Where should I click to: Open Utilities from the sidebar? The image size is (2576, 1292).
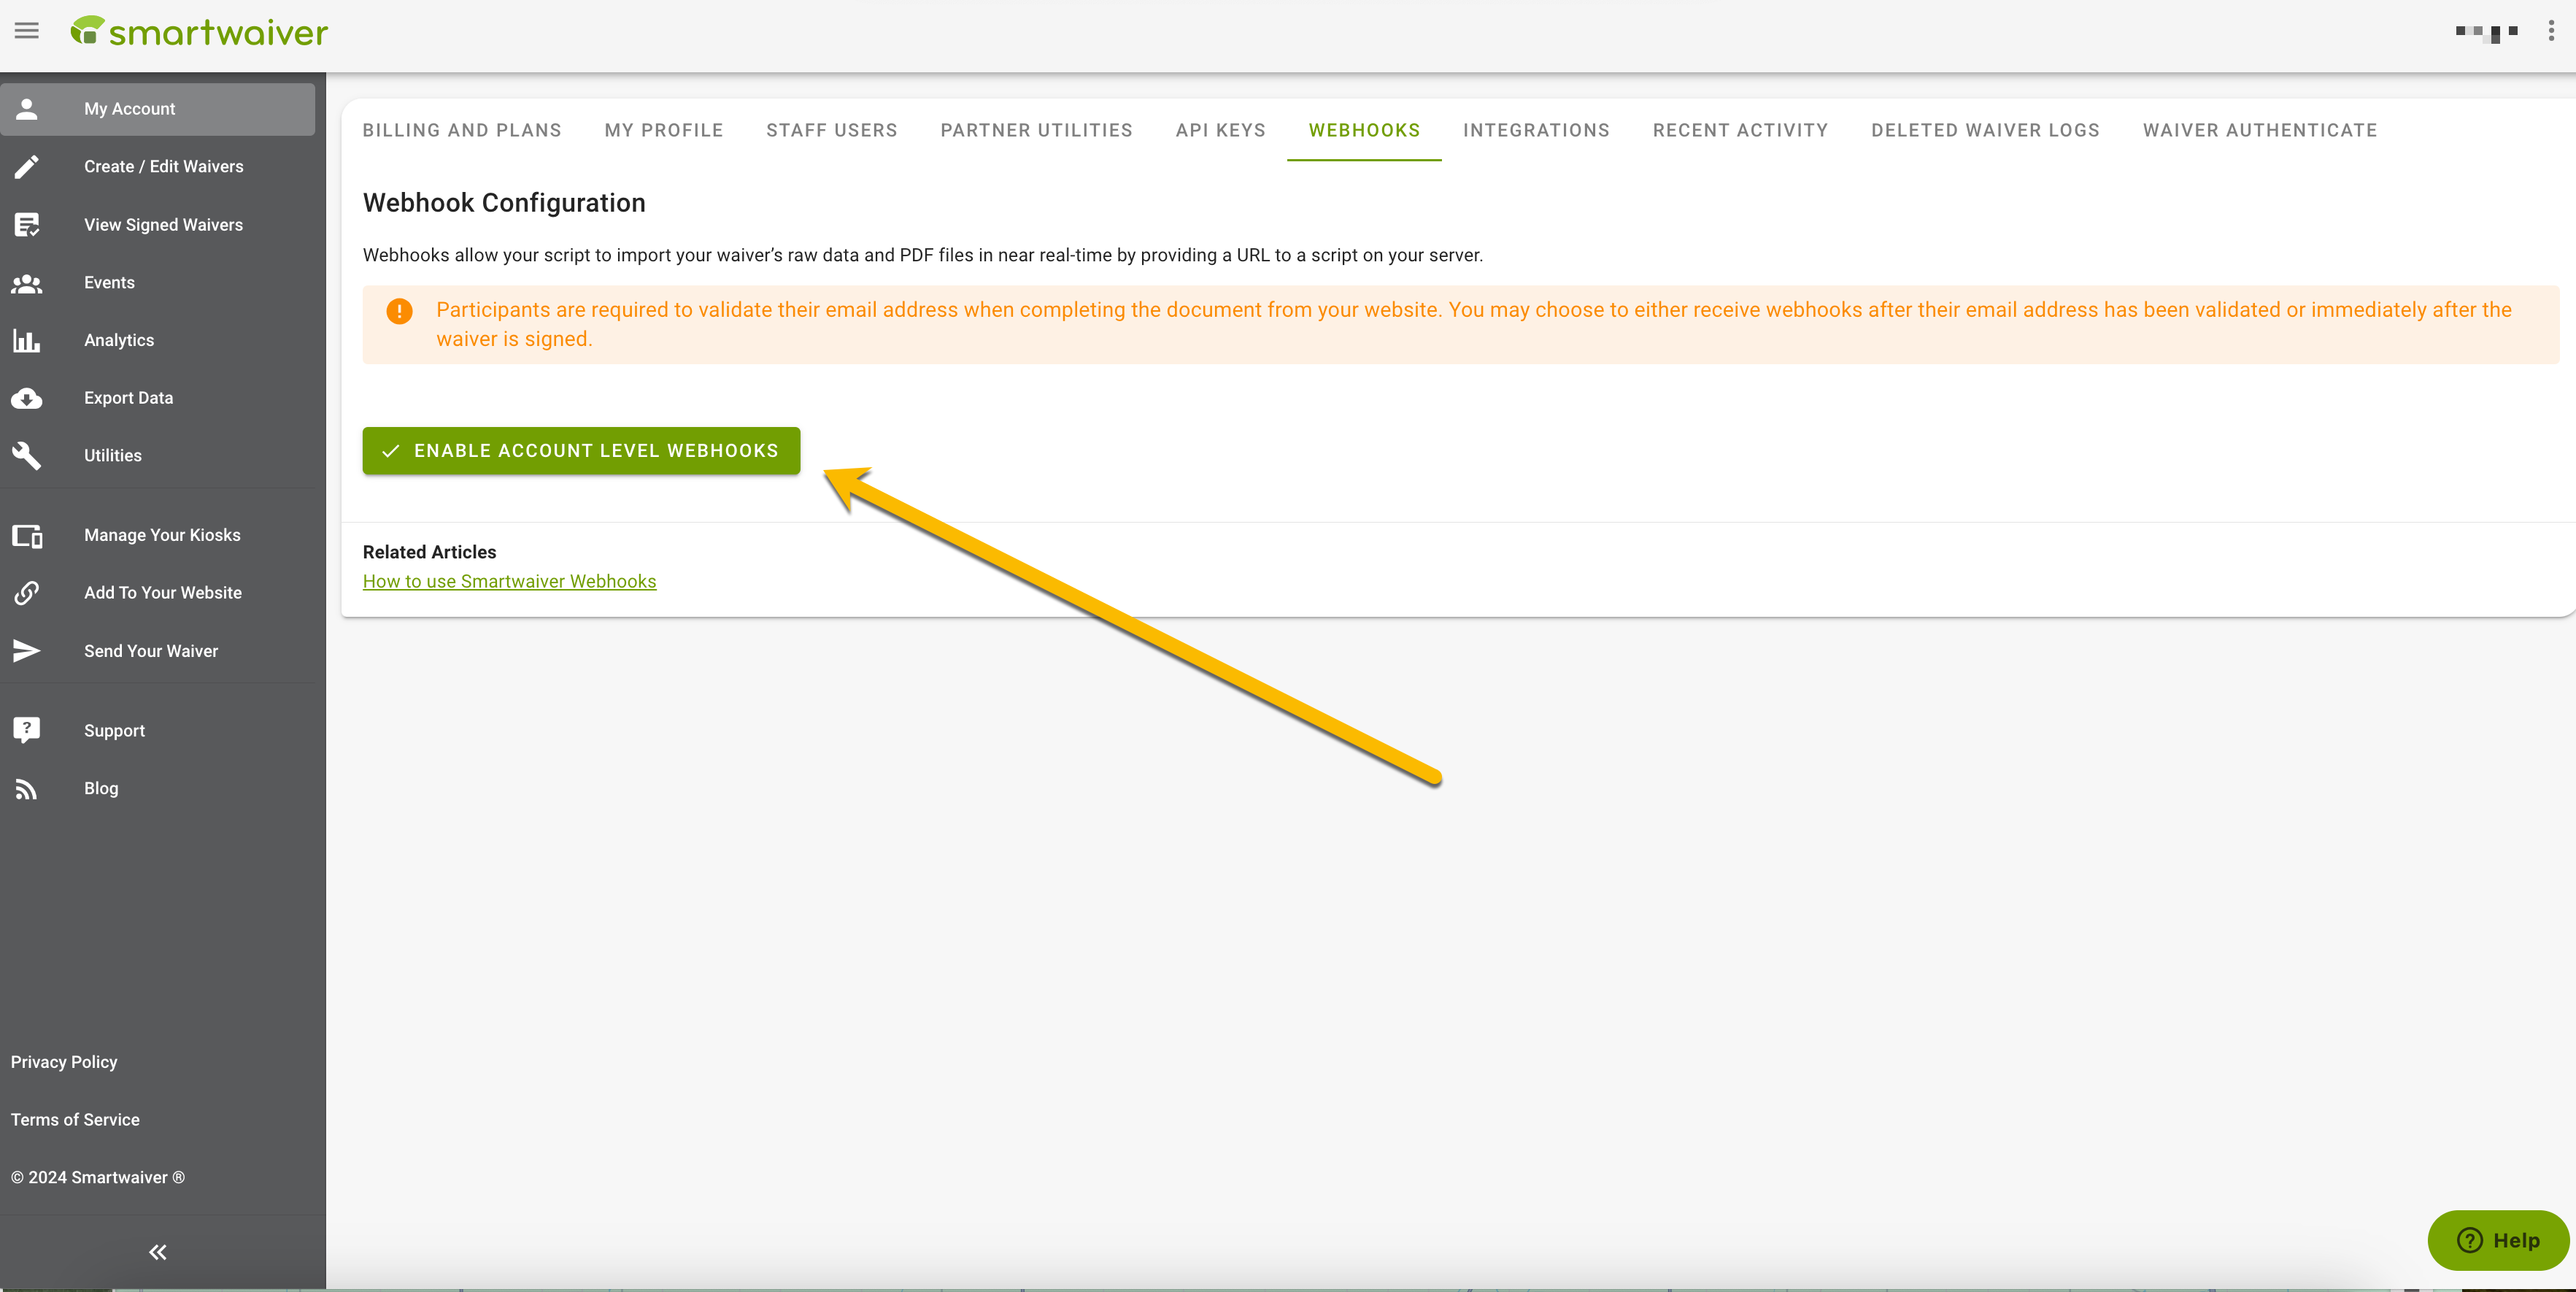point(158,456)
